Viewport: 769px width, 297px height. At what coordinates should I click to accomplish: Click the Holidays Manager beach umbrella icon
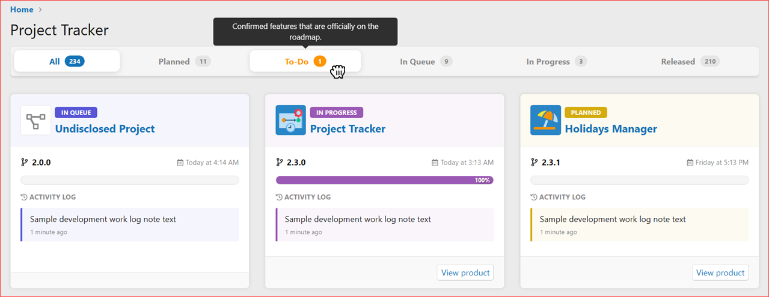tap(545, 120)
